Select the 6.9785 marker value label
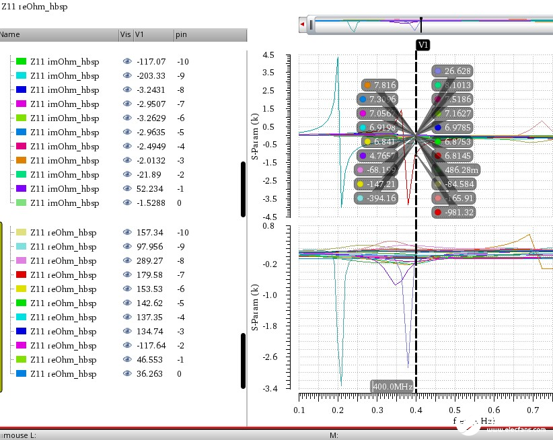Screen dimensions: 553x440 (x=453, y=127)
